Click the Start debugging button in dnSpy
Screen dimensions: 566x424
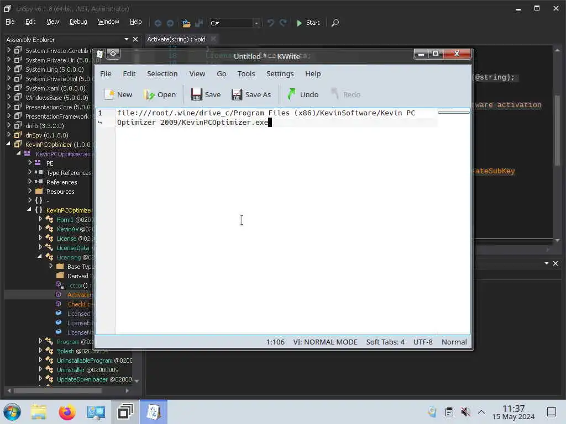click(308, 23)
